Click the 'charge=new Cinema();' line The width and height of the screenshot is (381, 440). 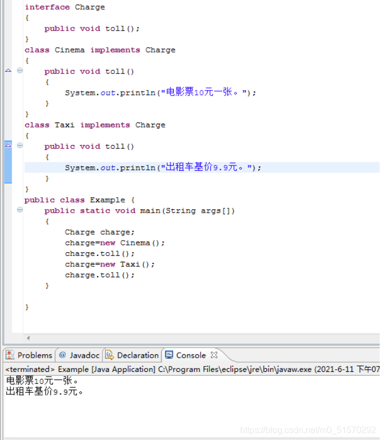click(115, 243)
